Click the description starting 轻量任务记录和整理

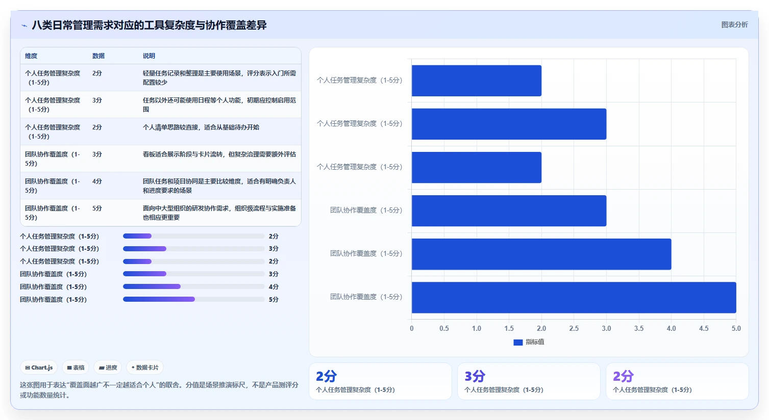(x=219, y=77)
